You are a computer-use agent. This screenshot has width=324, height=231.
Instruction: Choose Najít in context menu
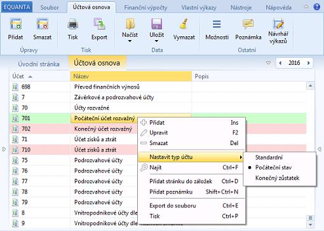[192, 167]
